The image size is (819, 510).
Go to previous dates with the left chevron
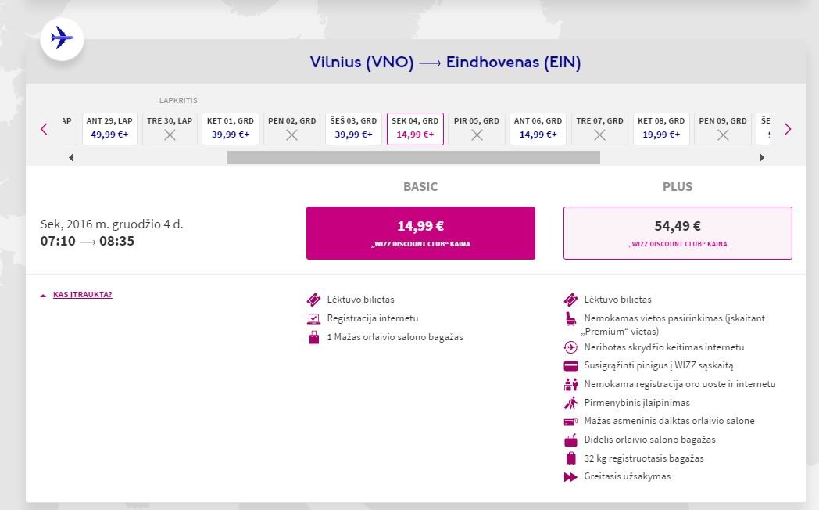pyautogui.click(x=44, y=129)
